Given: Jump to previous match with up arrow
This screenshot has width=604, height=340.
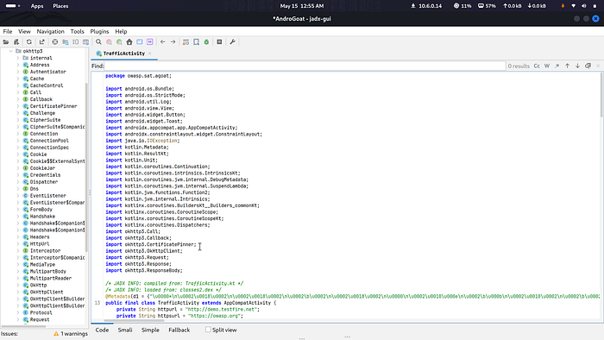Looking at the screenshot, I should pyautogui.click(x=568, y=66).
